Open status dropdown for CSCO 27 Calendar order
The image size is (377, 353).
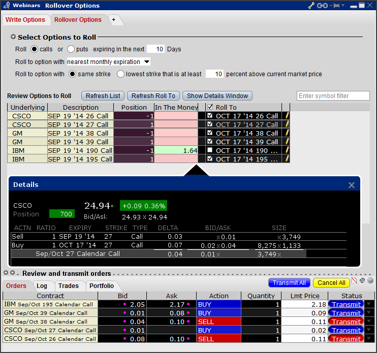(x=369, y=330)
